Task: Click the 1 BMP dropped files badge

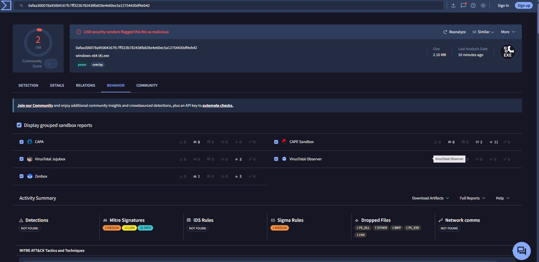Action: pos(396,228)
